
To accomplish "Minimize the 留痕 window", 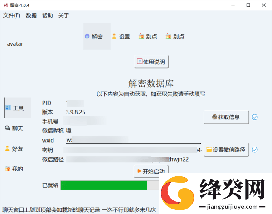I will pyautogui.click(x=233, y=5).
